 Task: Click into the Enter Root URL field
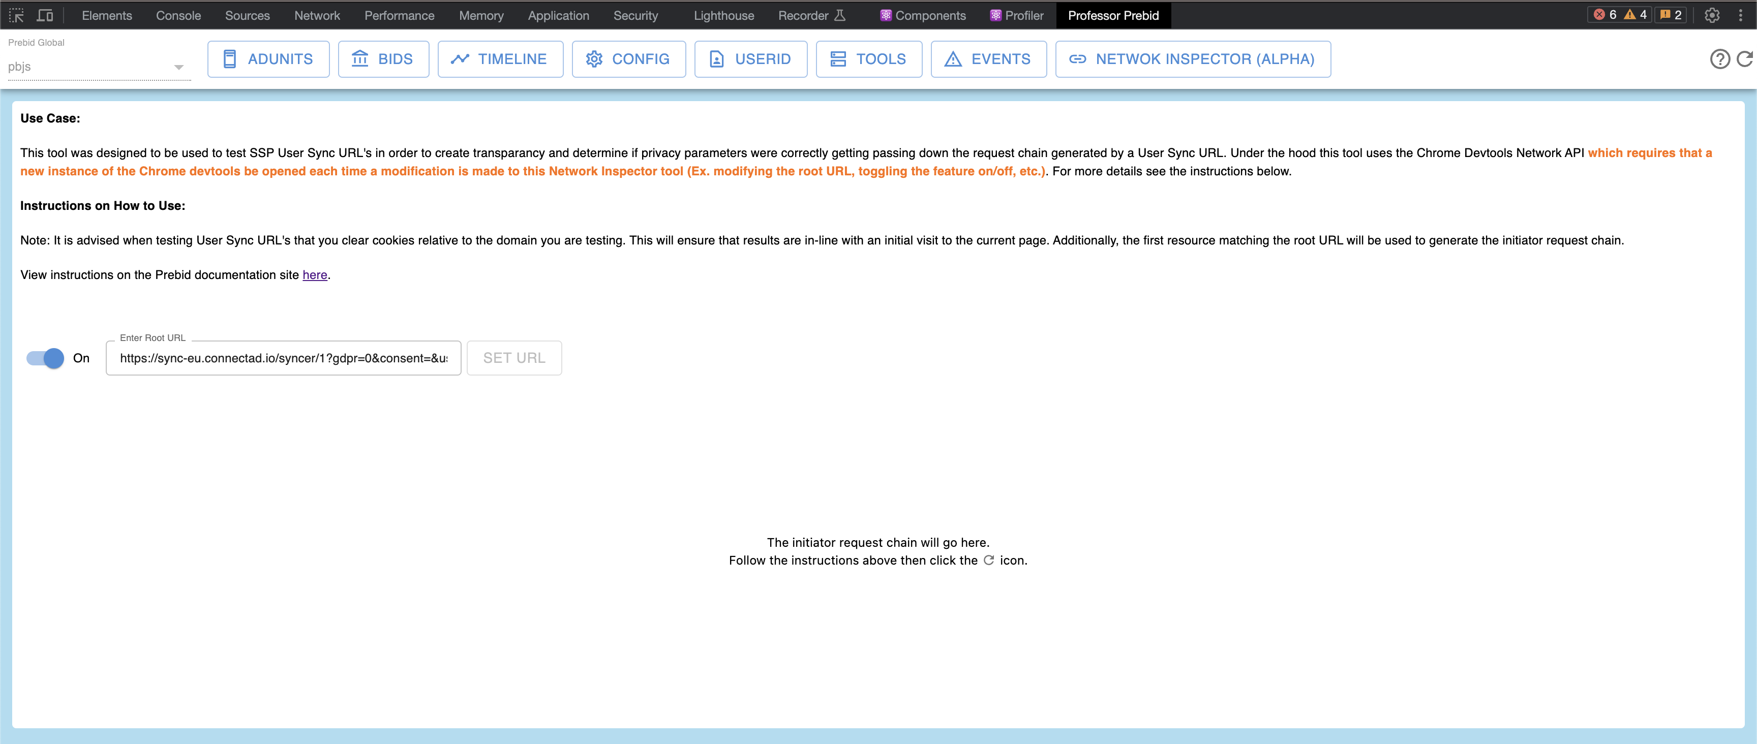[x=283, y=358]
